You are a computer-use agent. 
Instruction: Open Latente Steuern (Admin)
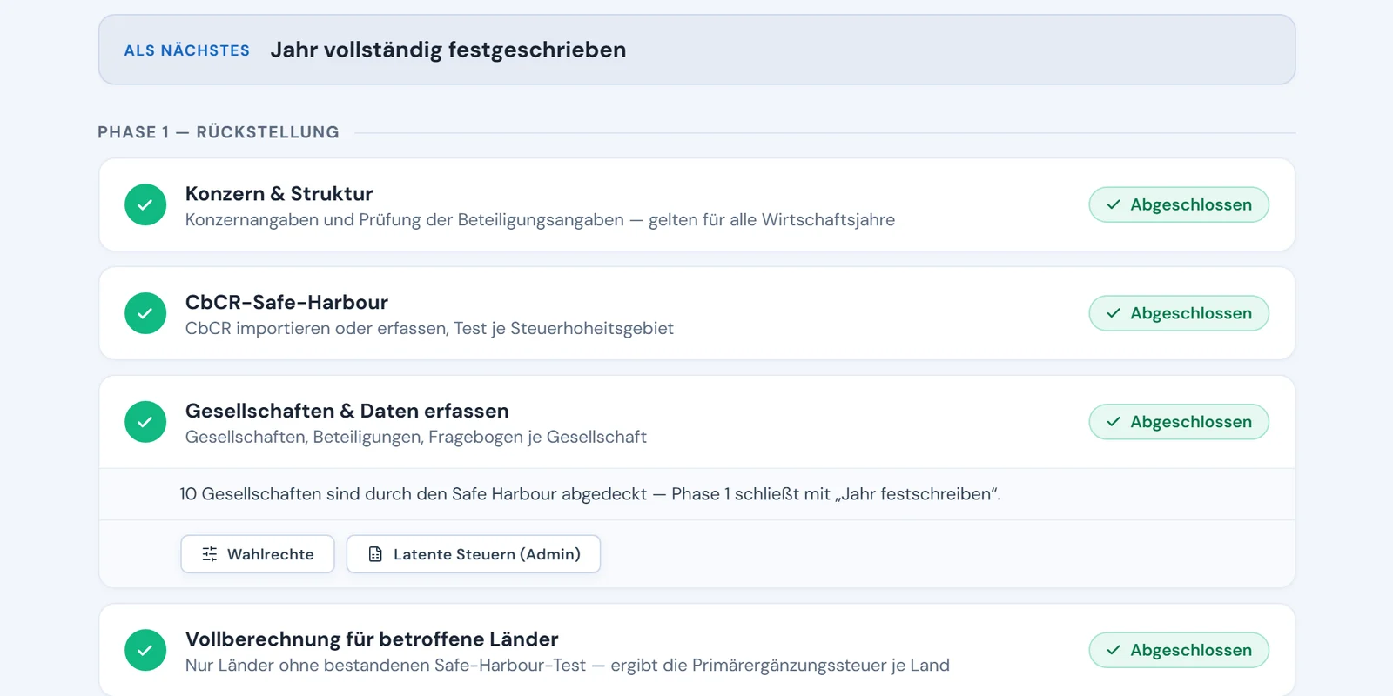(474, 554)
